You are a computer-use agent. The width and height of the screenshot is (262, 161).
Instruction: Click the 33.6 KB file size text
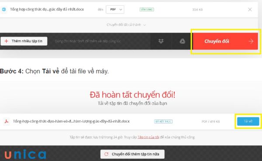click(x=197, y=10)
